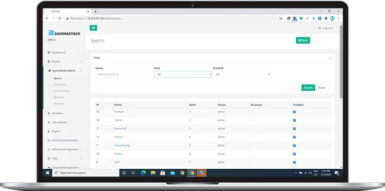Image resolution: width=385 pixels, height=191 pixels.
Task: Uncheck Enabled for Tennis
Action: pos(294,120)
